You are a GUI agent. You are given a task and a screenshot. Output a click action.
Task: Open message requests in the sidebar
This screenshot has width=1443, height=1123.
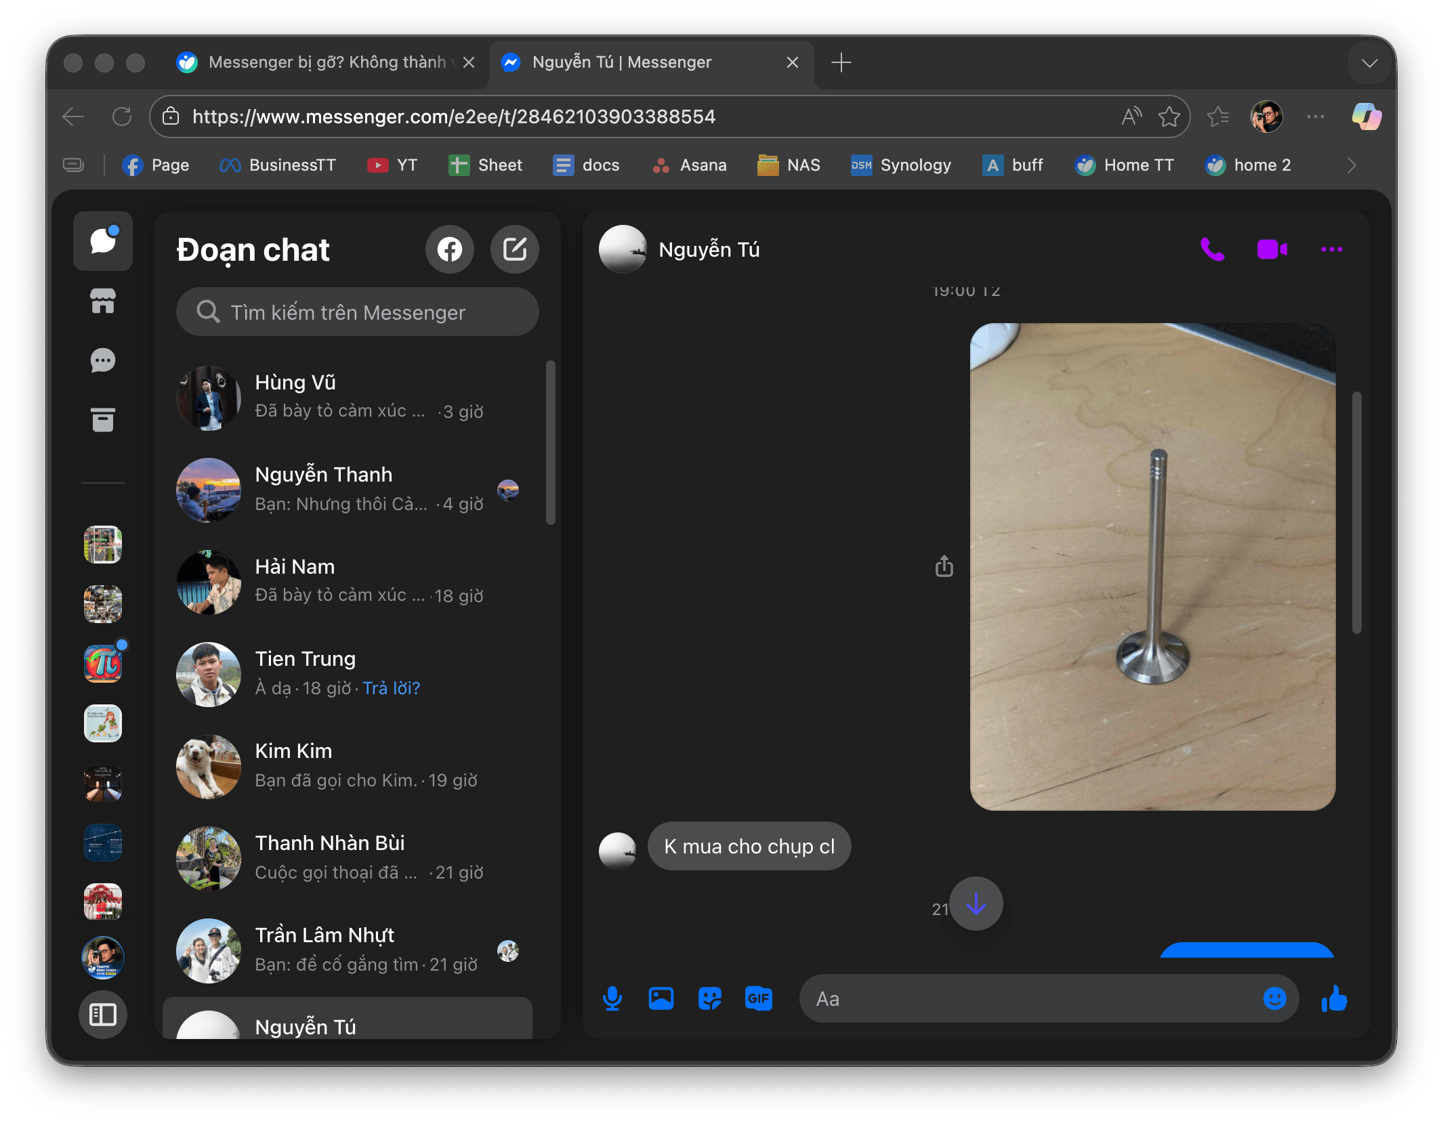click(102, 360)
